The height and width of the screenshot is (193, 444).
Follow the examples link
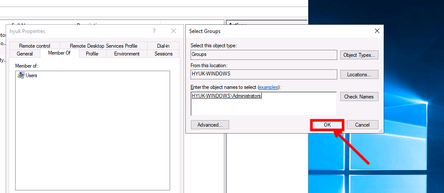point(269,87)
